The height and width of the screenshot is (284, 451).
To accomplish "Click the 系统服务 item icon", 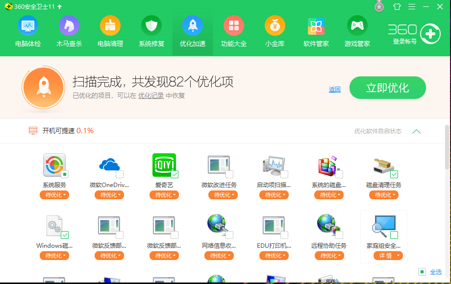I will (54, 165).
